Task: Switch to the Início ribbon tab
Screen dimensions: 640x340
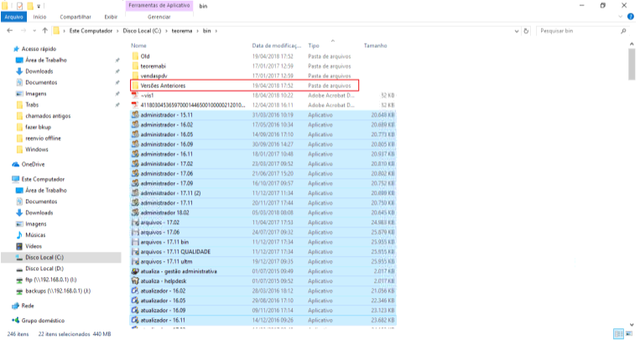Action: [39, 17]
